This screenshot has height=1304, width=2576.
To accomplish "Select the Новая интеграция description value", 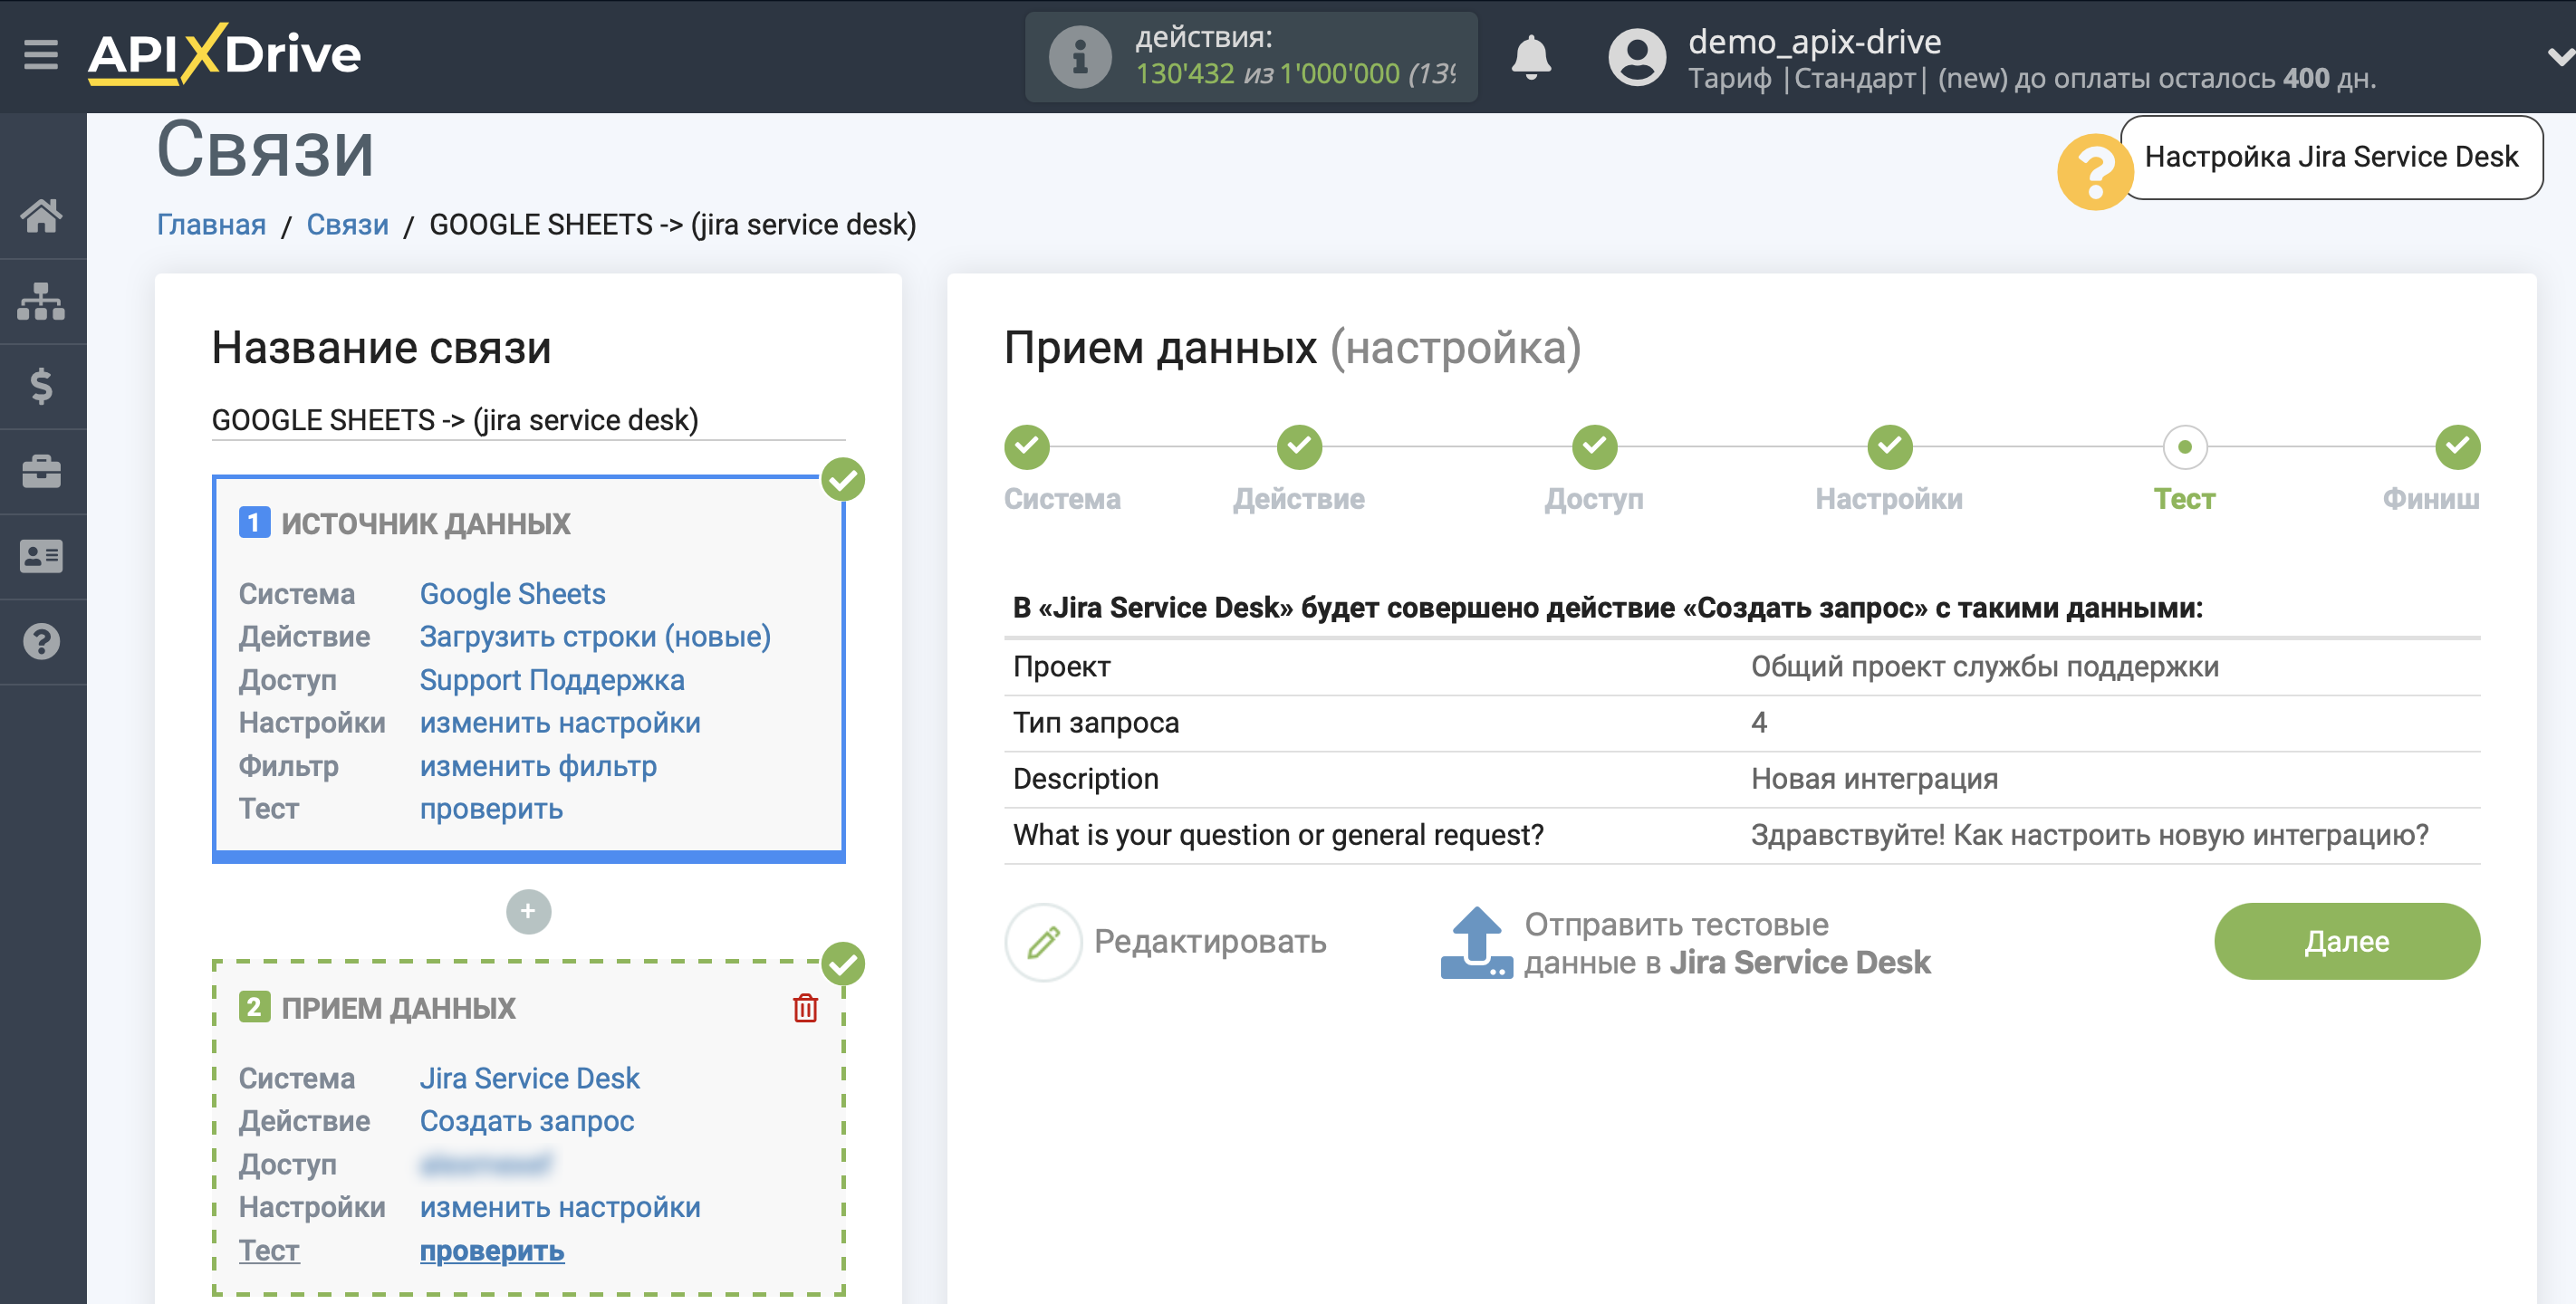I will 1874,779.
